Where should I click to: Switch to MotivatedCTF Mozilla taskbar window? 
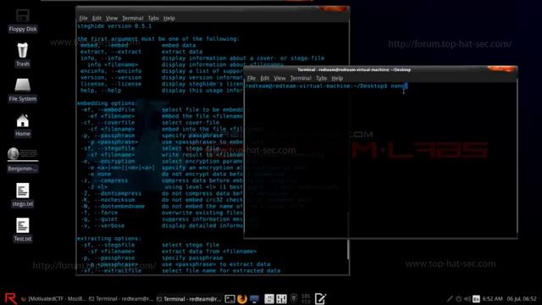pyautogui.click(x=53, y=299)
